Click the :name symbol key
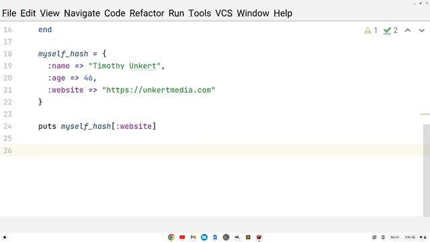 click(58, 66)
